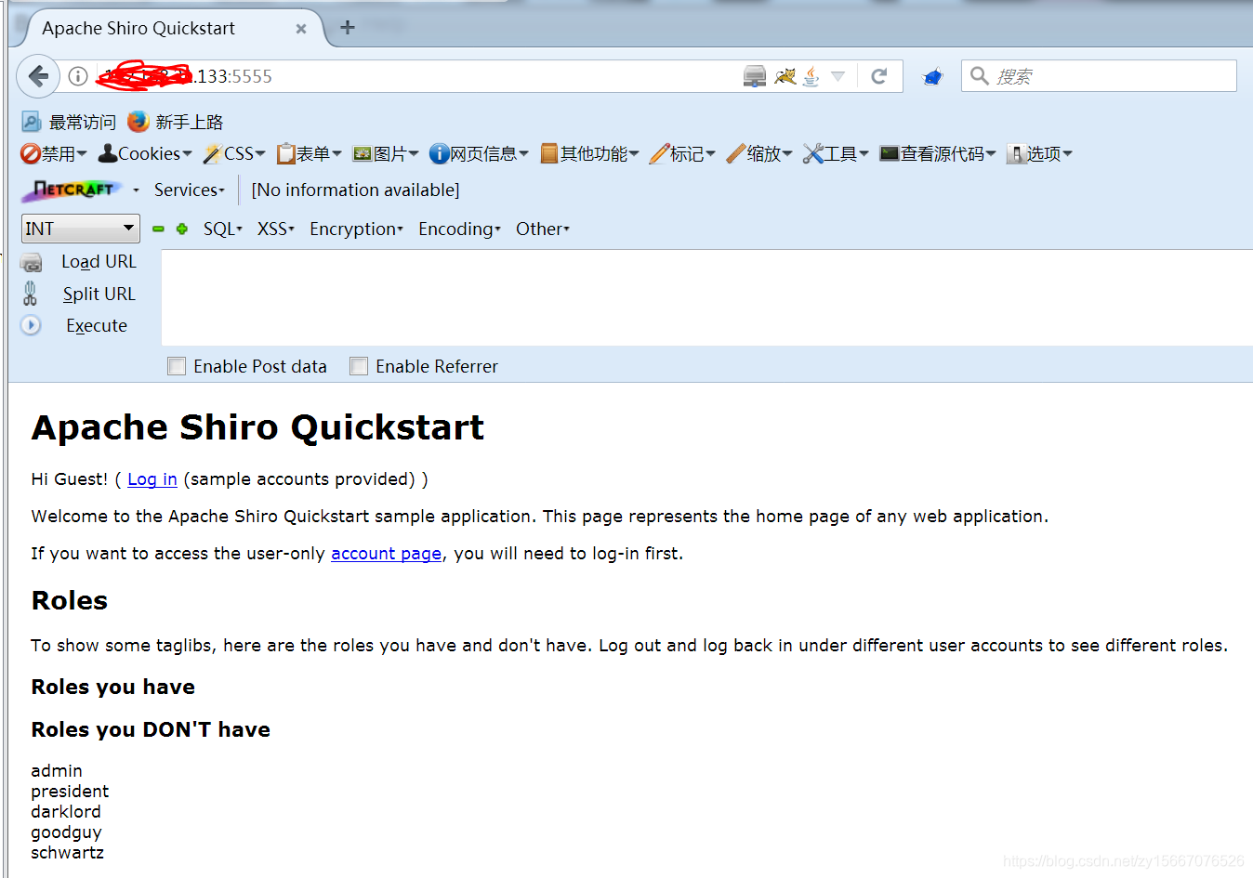1253x878 pixels.
Task: Click the green minus icon in HackBar
Action: 158,229
